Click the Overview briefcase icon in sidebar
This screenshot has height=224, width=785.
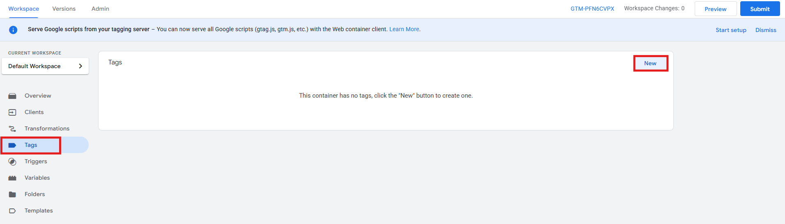click(x=12, y=96)
